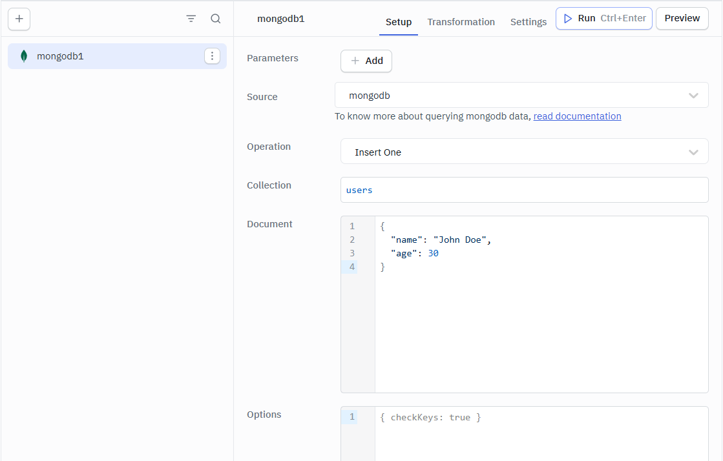The image size is (723, 461).
Task: Focus the Collection field containing users
Action: coord(524,190)
